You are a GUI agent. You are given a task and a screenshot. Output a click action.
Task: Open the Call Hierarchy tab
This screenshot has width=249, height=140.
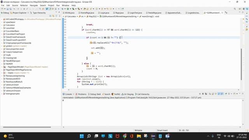click(x=142, y=94)
